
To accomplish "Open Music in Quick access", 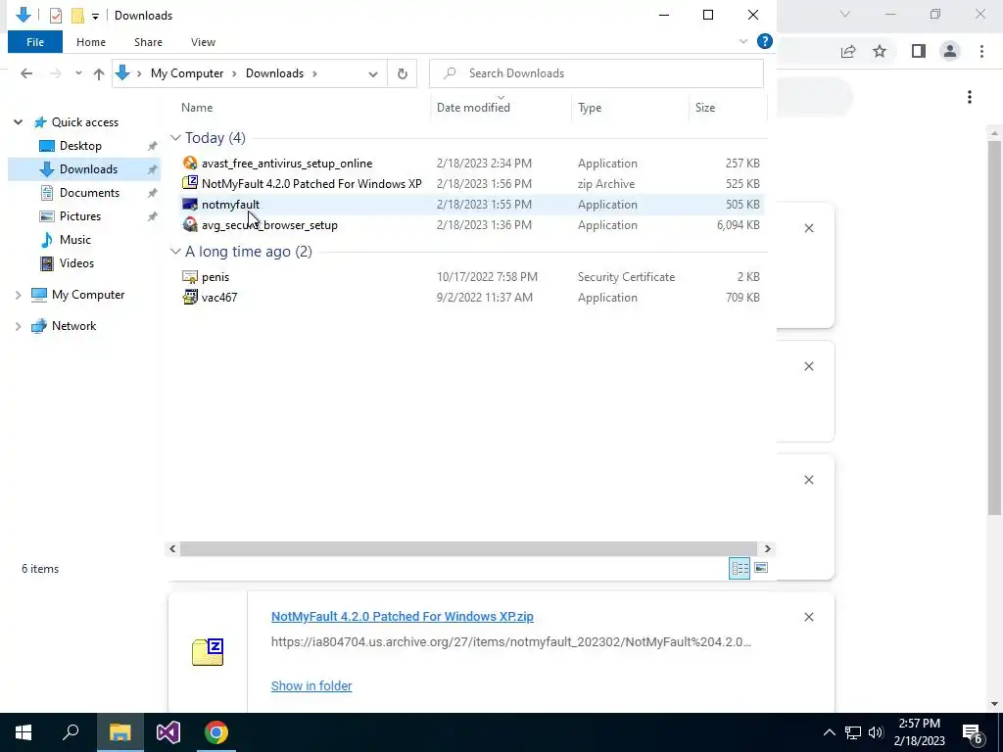I will coord(74,240).
